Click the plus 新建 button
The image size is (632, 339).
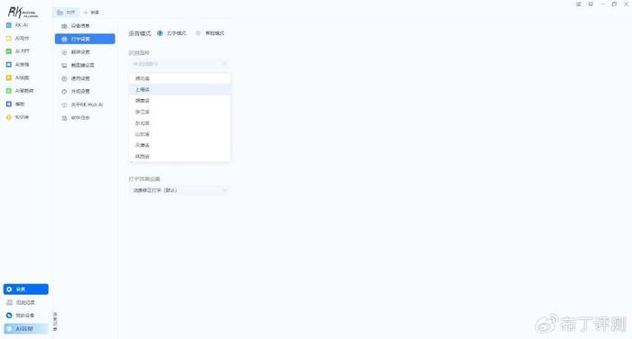[x=91, y=13]
